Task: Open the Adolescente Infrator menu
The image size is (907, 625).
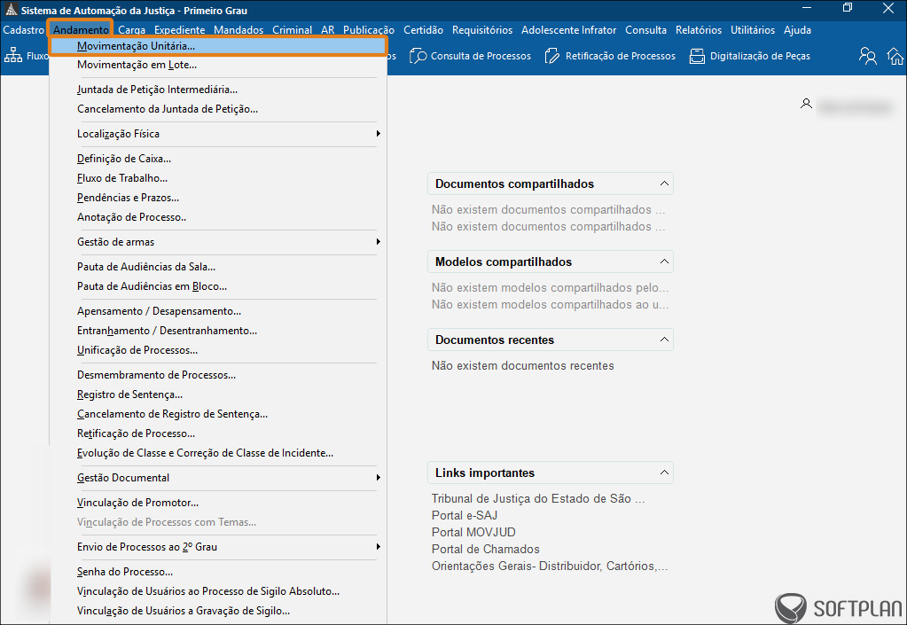Action: pos(568,30)
